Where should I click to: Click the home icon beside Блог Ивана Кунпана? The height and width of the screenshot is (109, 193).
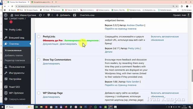tap(12, 15)
